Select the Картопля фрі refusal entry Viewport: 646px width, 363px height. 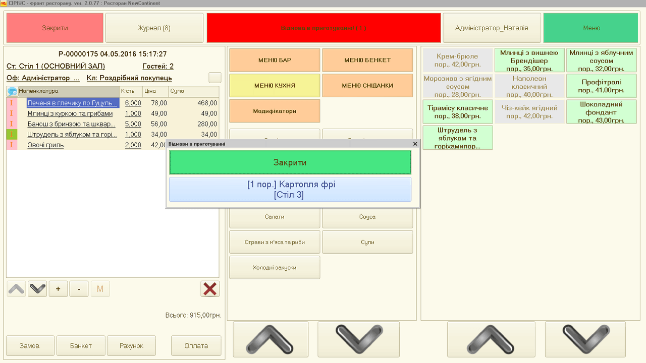pyautogui.click(x=290, y=190)
